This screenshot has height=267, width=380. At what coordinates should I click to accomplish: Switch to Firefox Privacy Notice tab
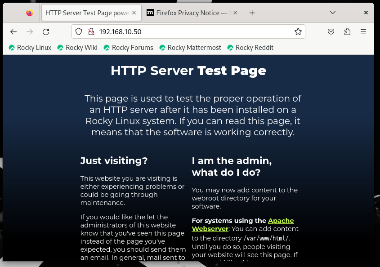pyautogui.click(x=193, y=13)
